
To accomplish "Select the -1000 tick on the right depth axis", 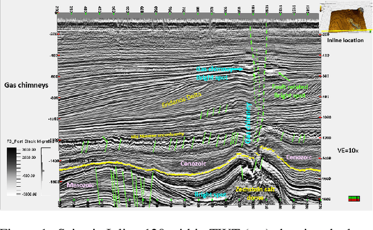I will [x=326, y=117].
